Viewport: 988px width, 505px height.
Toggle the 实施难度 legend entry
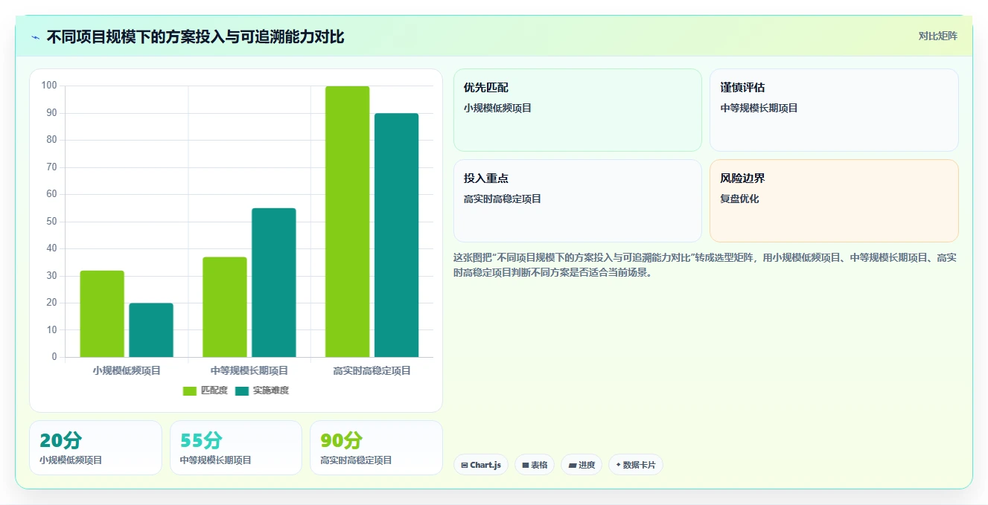(x=262, y=390)
